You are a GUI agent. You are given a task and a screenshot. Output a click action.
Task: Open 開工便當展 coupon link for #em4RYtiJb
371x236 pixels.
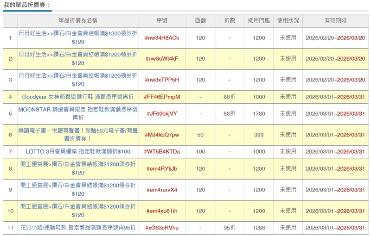(78, 168)
